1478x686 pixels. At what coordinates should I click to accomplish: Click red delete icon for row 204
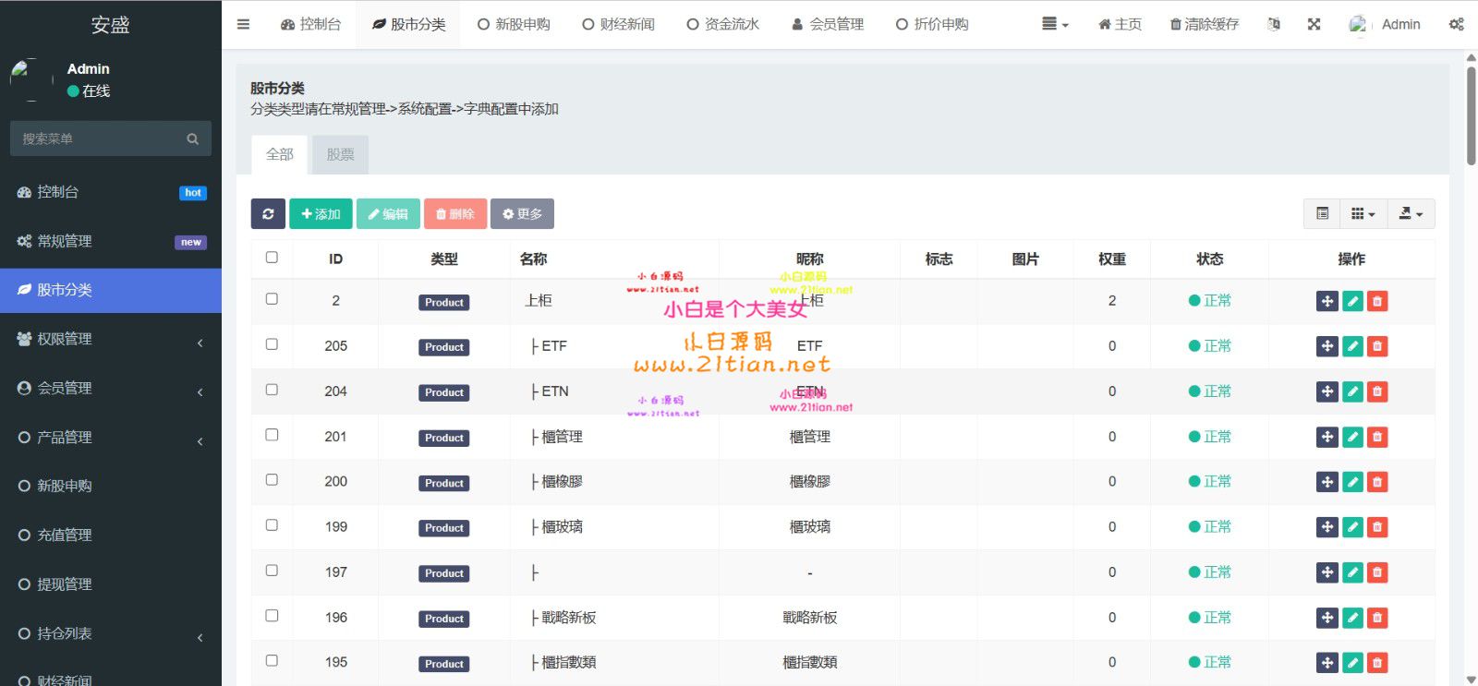(1377, 391)
